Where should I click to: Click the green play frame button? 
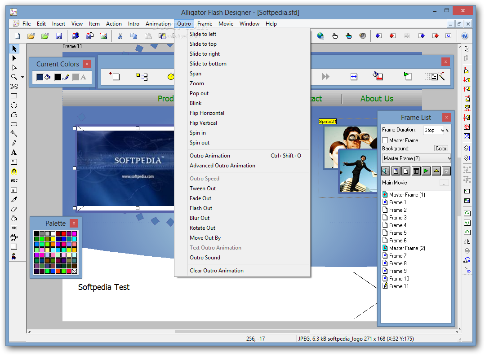coord(426,171)
